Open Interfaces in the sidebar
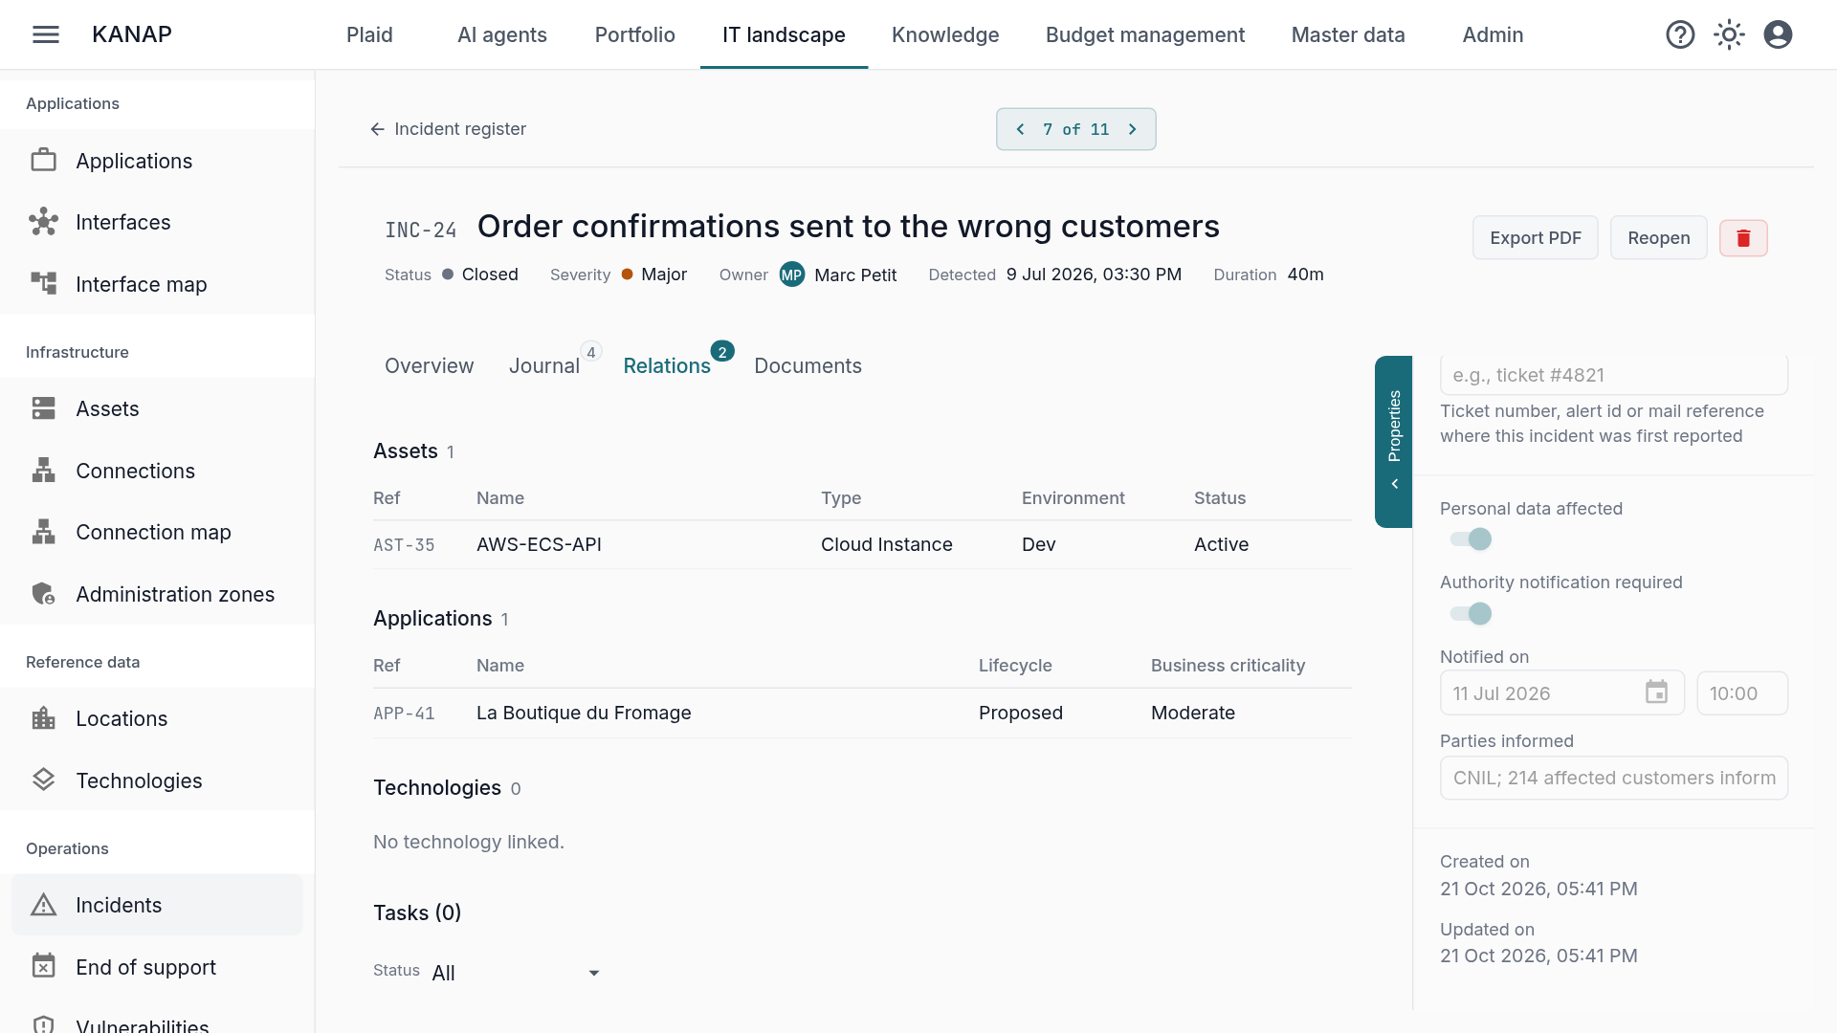 coord(157,222)
